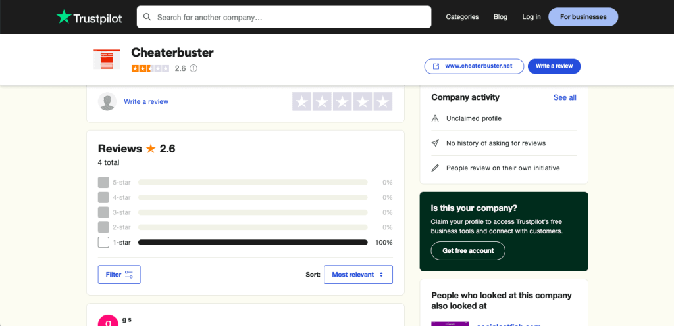Click Get free account button
This screenshot has width=674, height=326.
(x=468, y=251)
